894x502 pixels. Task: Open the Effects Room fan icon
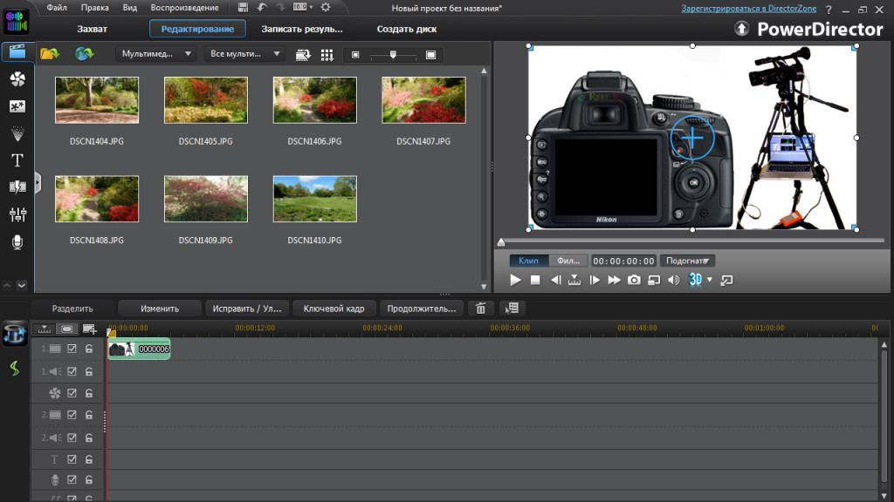(17, 79)
